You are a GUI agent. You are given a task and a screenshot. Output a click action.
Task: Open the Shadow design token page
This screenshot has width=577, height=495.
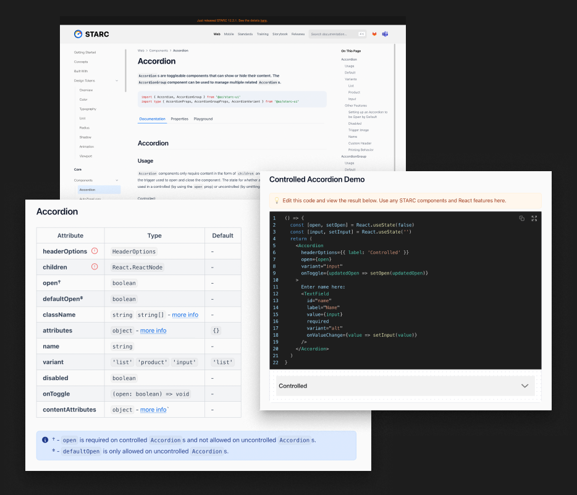(85, 137)
